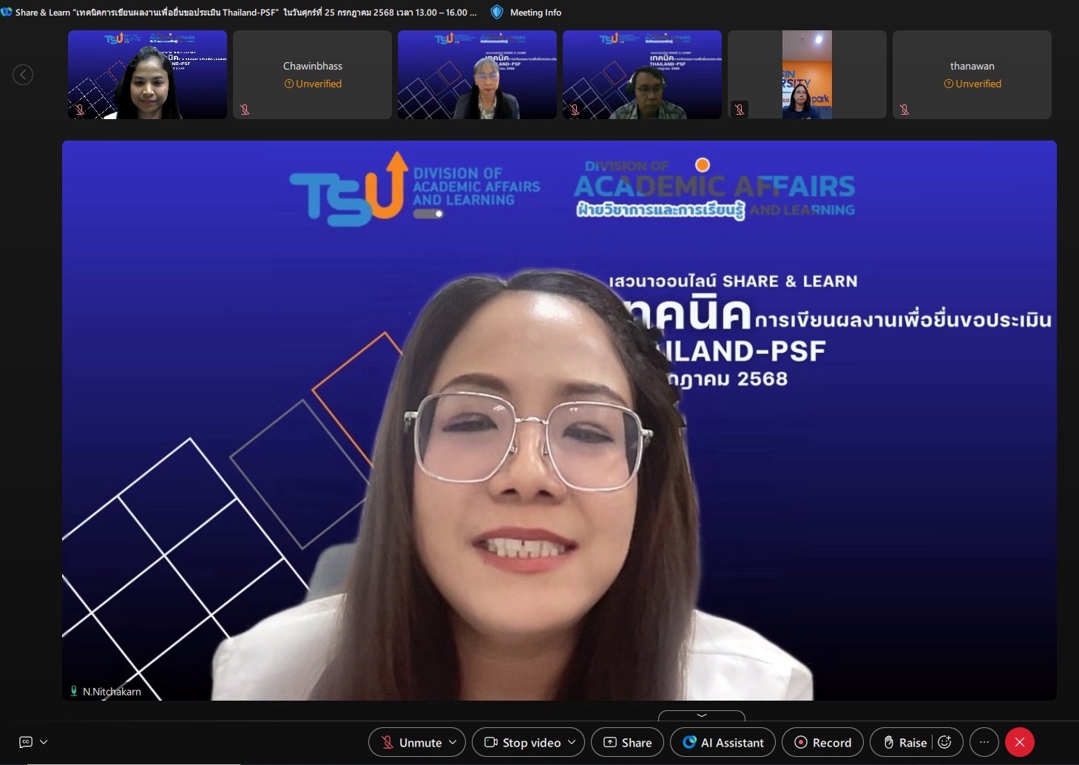Click muted mic icon on orange background thumbnail

pos(740,109)
